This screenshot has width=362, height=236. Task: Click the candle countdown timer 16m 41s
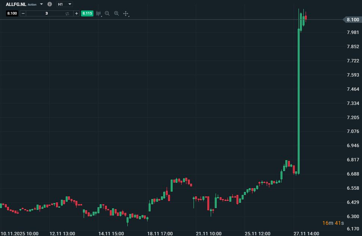point(333,223)
